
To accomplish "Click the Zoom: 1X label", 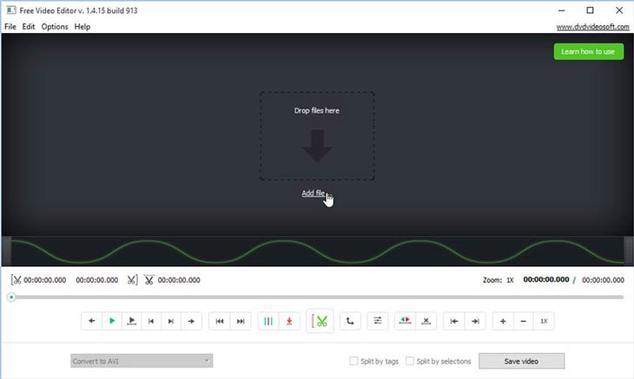I will (499, 280).
